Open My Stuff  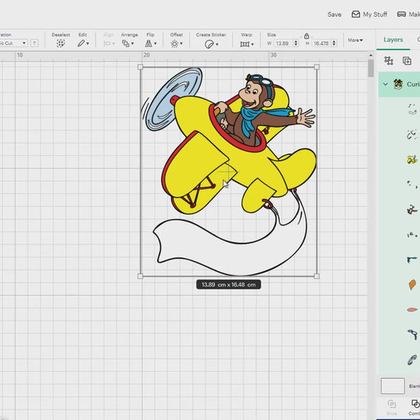(x=370, y=15)
